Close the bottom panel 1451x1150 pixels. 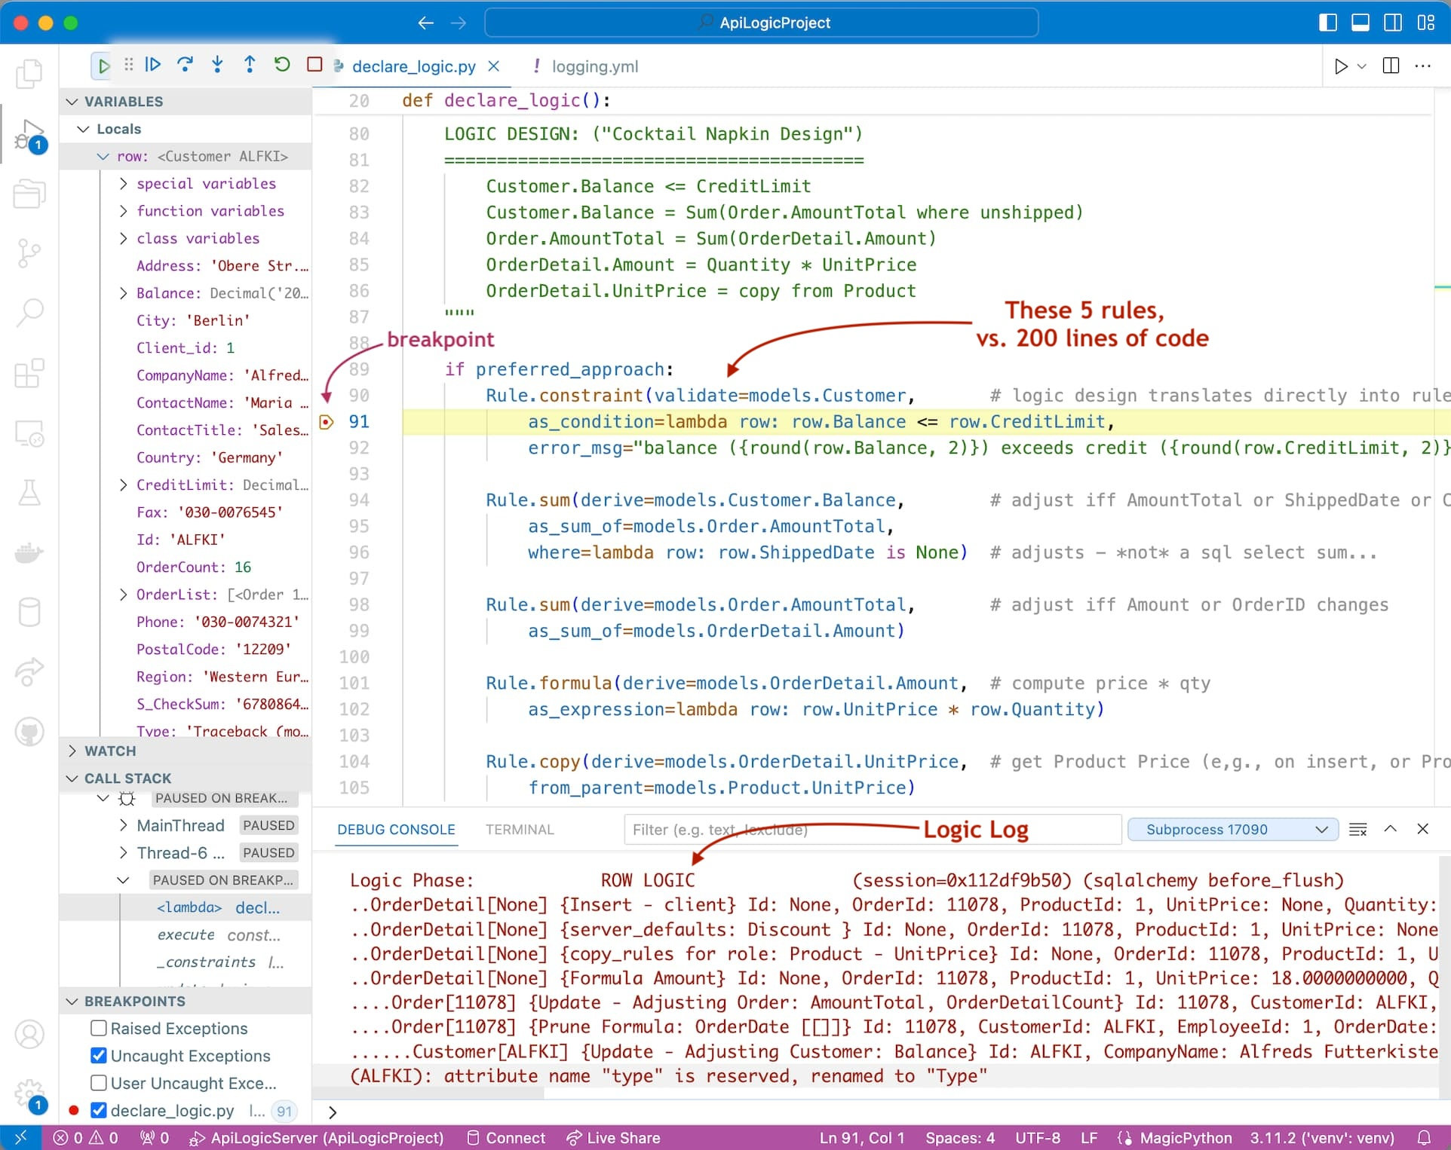coord(1423,829)
